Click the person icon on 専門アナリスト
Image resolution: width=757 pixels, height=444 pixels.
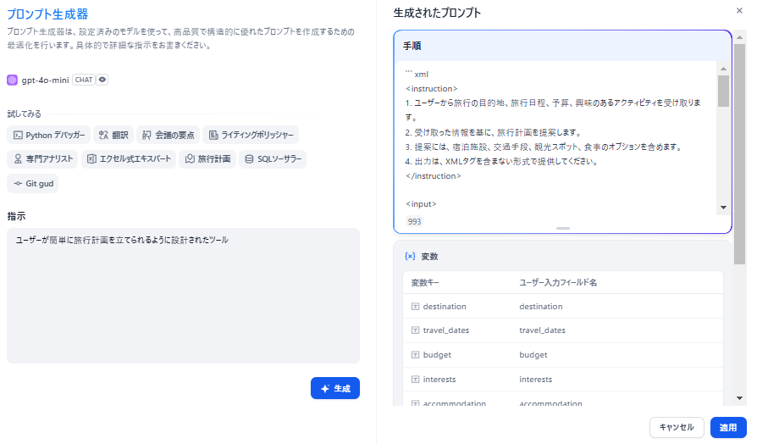18,159
